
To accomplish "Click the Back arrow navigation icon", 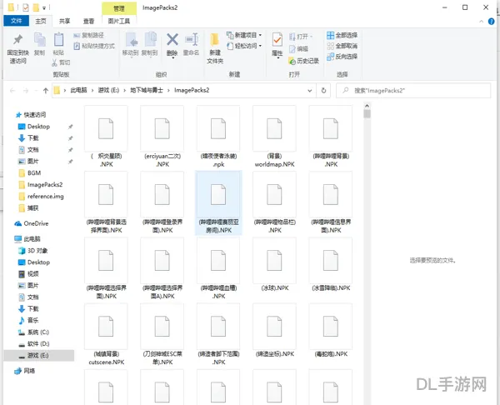I will pyautogui.click(x=12, y=91).
